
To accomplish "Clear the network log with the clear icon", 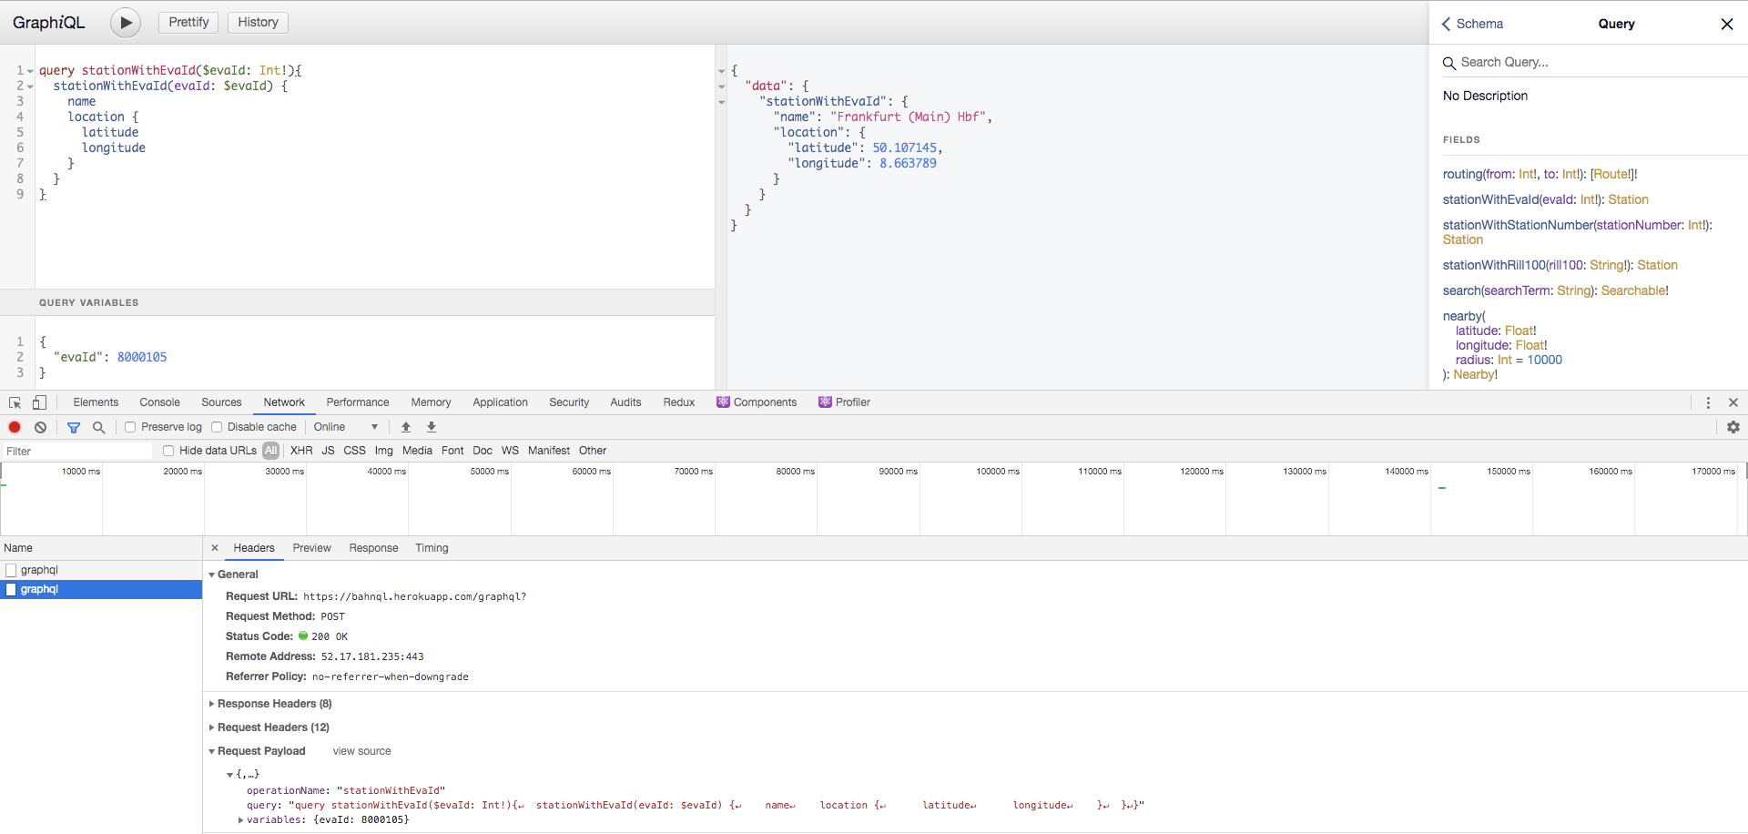I will click(x=40, y=427).
